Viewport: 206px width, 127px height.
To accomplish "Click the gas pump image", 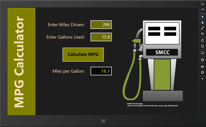I will pos(153,61).
